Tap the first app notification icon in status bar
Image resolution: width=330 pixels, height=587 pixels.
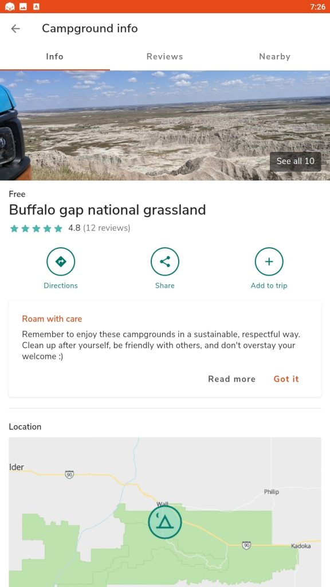tap(10, 6)
